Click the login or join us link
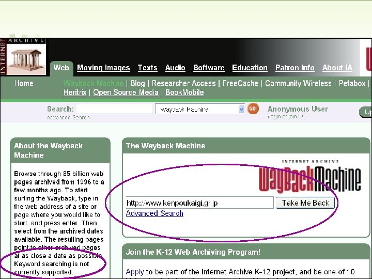 pos(287,117)
